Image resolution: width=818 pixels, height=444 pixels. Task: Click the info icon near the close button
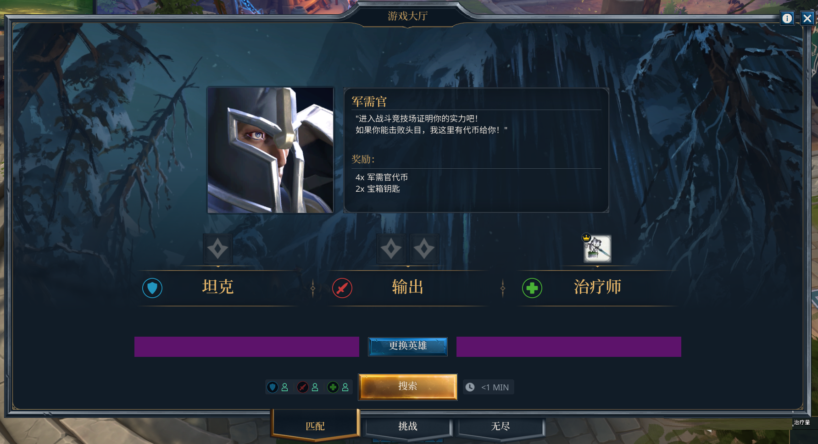click(x=787, y=18)
